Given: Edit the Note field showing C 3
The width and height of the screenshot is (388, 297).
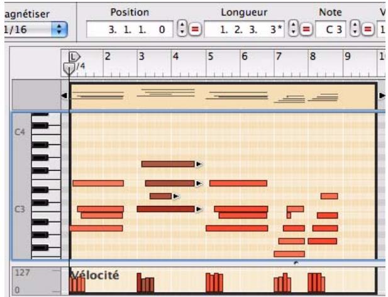Looking at the screenshot, I should 331,30.
